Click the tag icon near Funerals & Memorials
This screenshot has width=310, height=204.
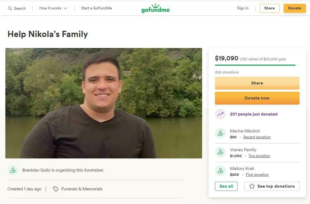pyautogui.click(x=56, y=189)
